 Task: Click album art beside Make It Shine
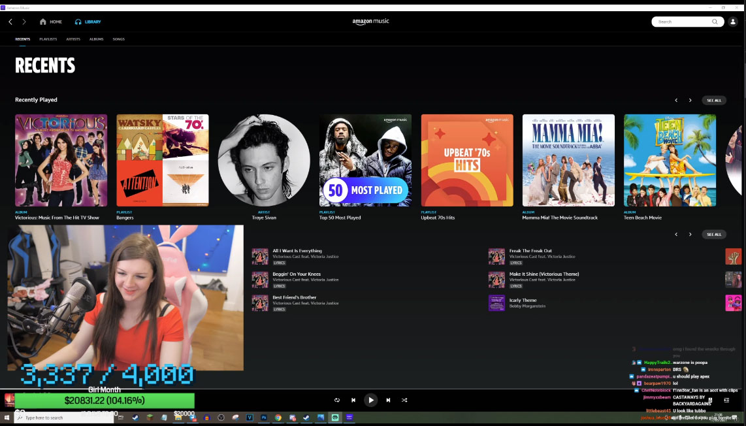click(496, 280)
